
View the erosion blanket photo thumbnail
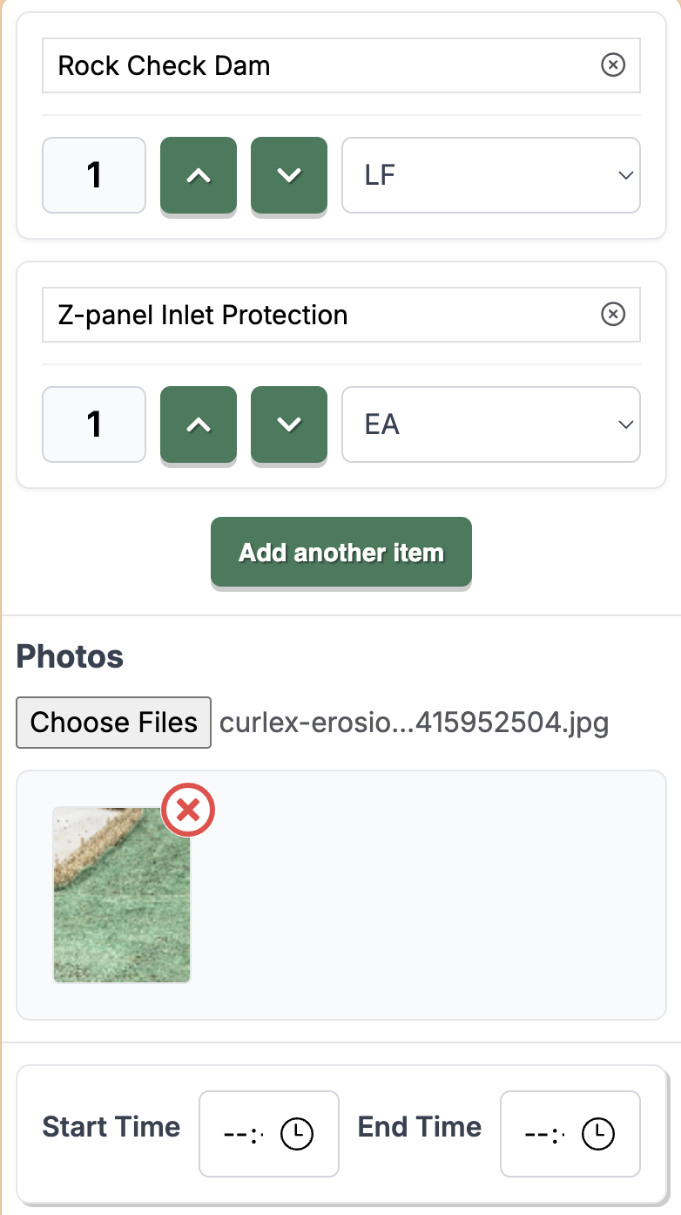[x=121, y=895]
